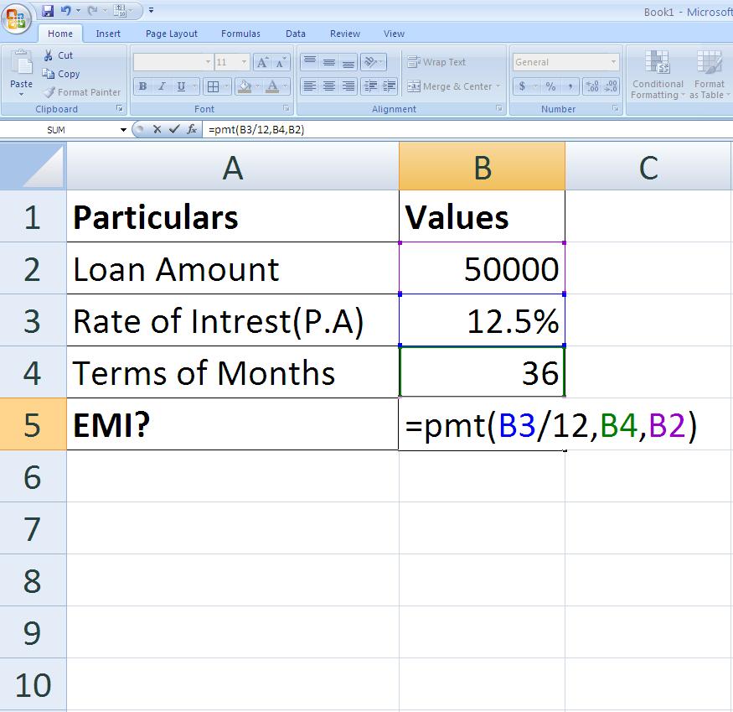Switch to the Formulas tab

[x=240, y=34]
